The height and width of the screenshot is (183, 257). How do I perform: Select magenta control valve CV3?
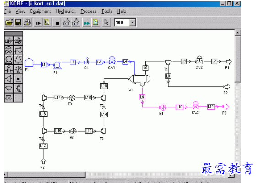[196, 106]
